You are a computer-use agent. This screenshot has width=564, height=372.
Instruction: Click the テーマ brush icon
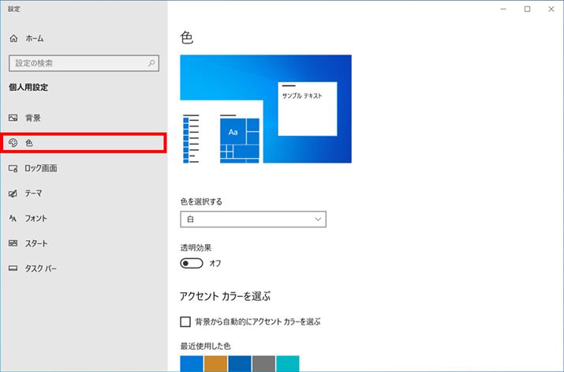pyautogui.click(x=13, y=194)
